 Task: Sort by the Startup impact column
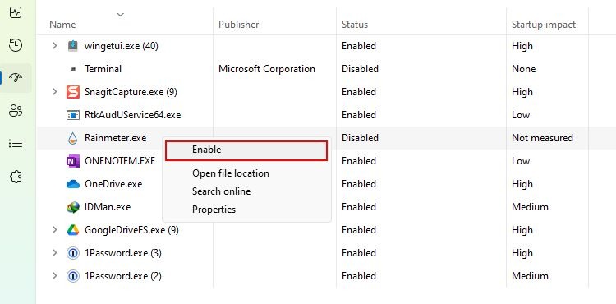coord(544,25)
